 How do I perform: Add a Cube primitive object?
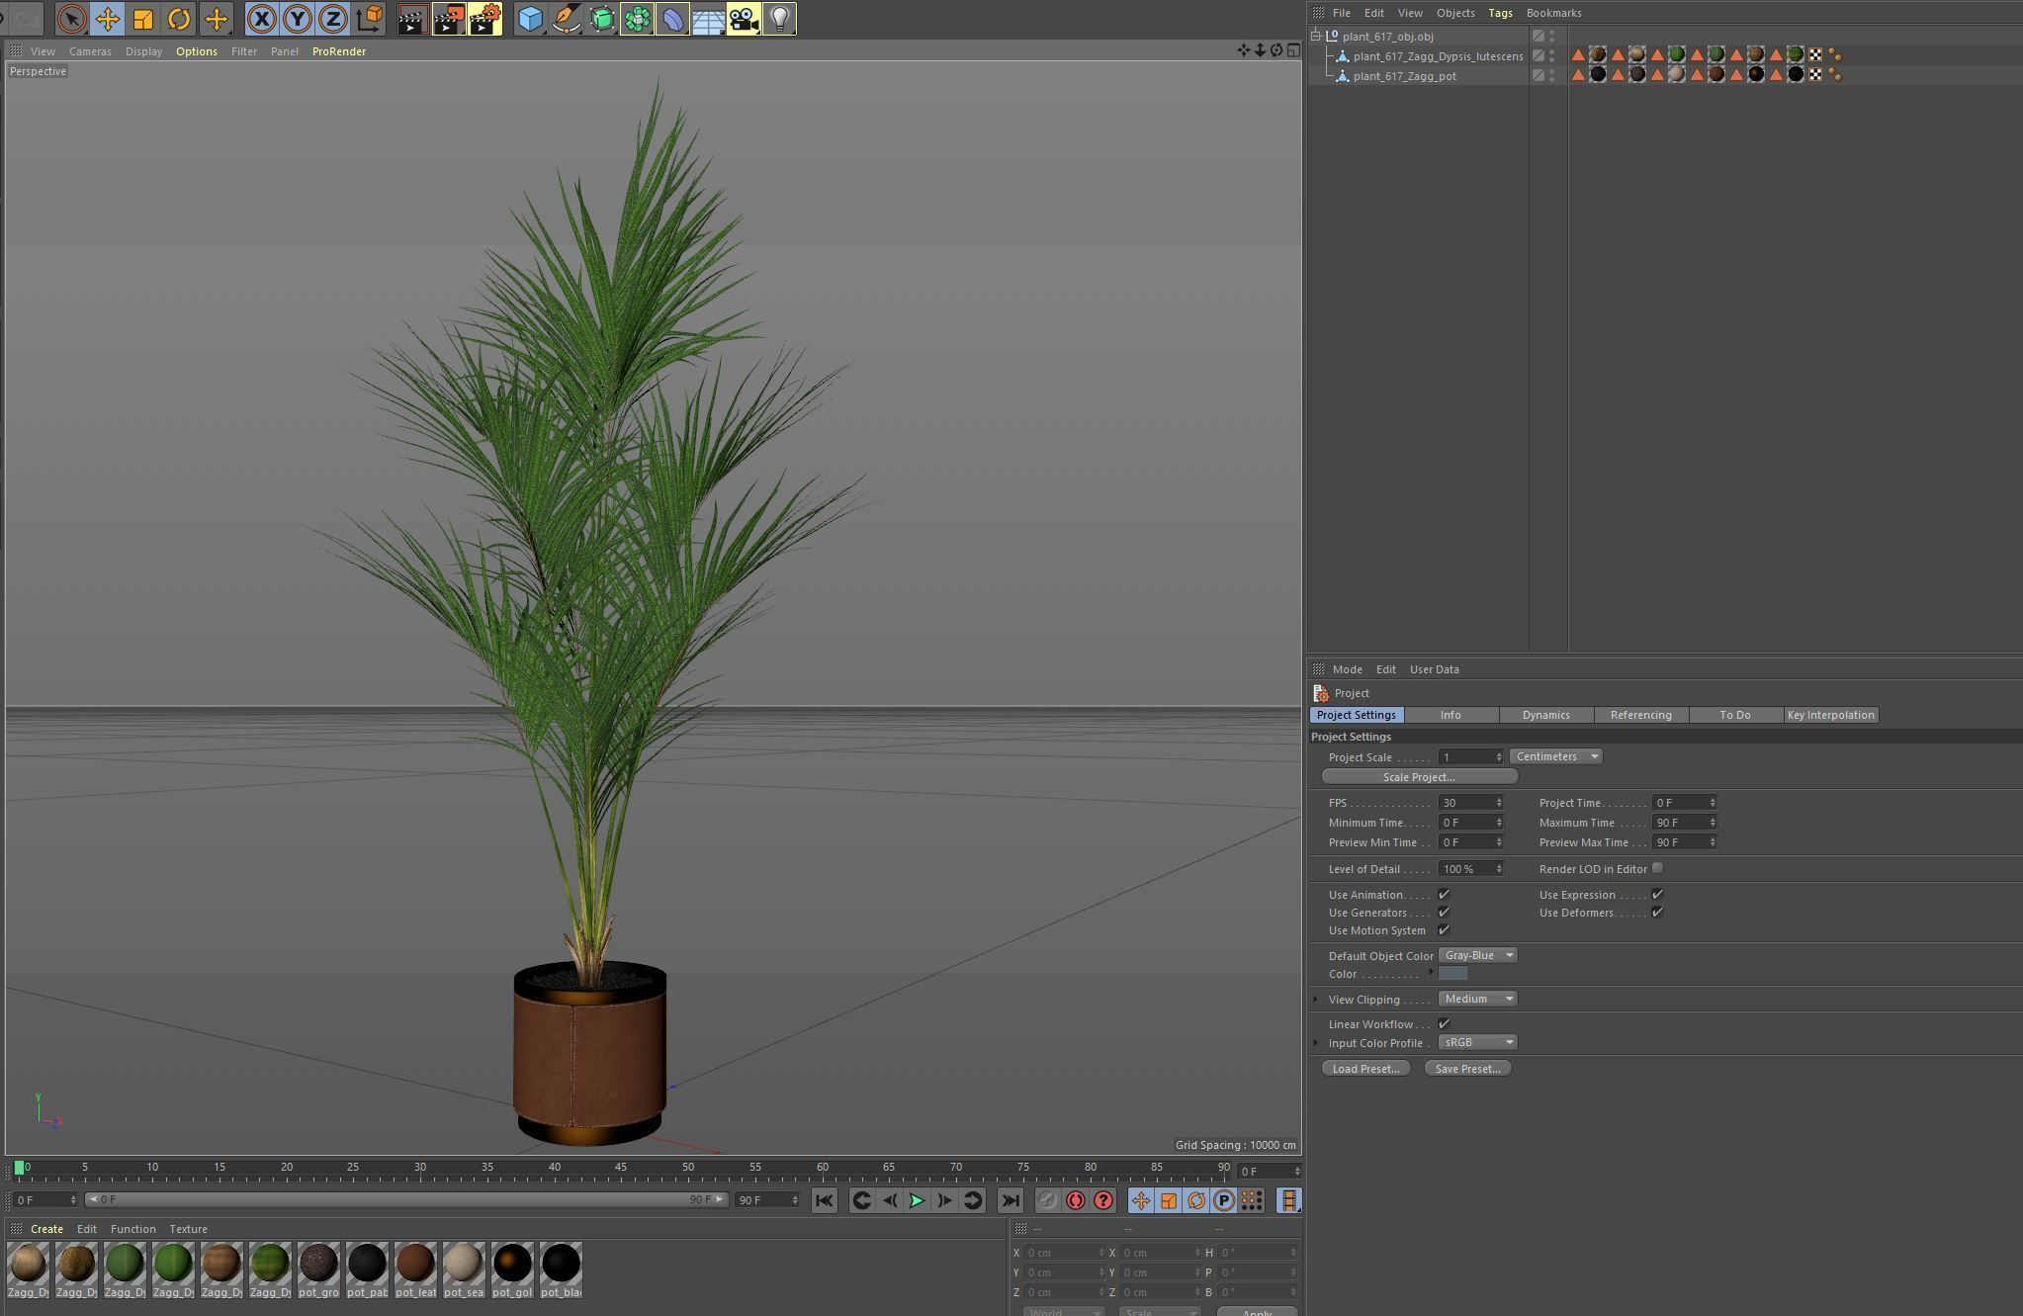click(530, 19)
